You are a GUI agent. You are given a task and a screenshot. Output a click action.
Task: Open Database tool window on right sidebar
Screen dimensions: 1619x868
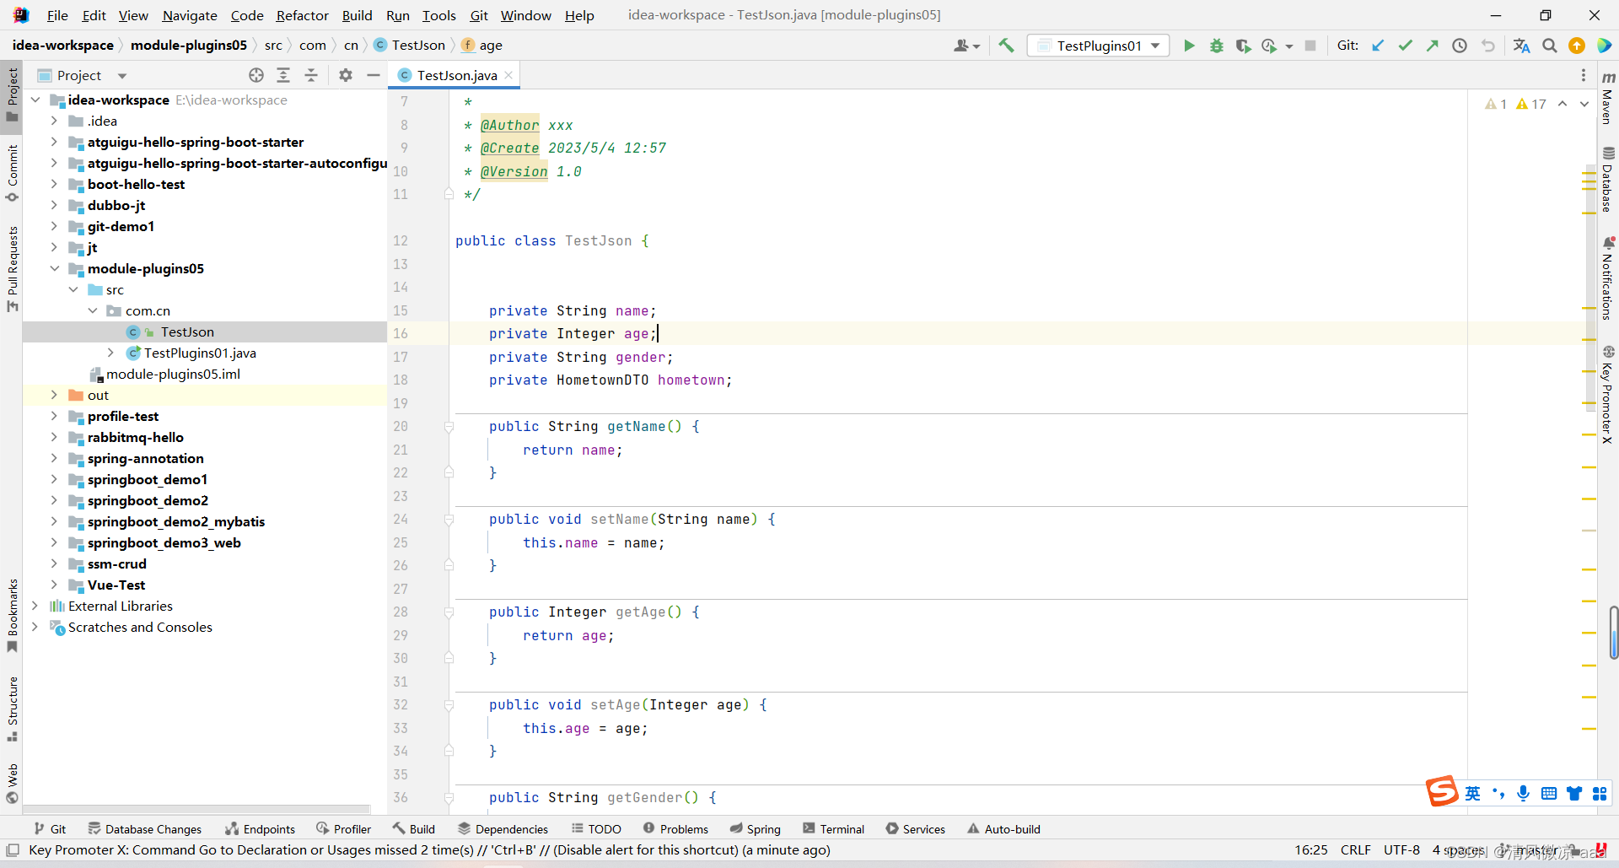[x=1608, y=180]
